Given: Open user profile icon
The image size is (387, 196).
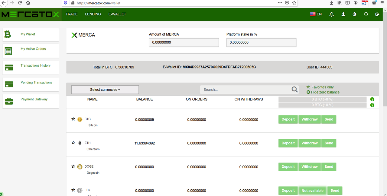Looking at the screenshot, I should (x=343, y=14).
